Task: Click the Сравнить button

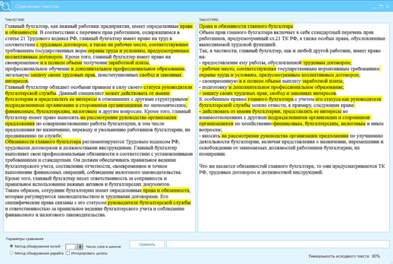Action: (147, 244)
